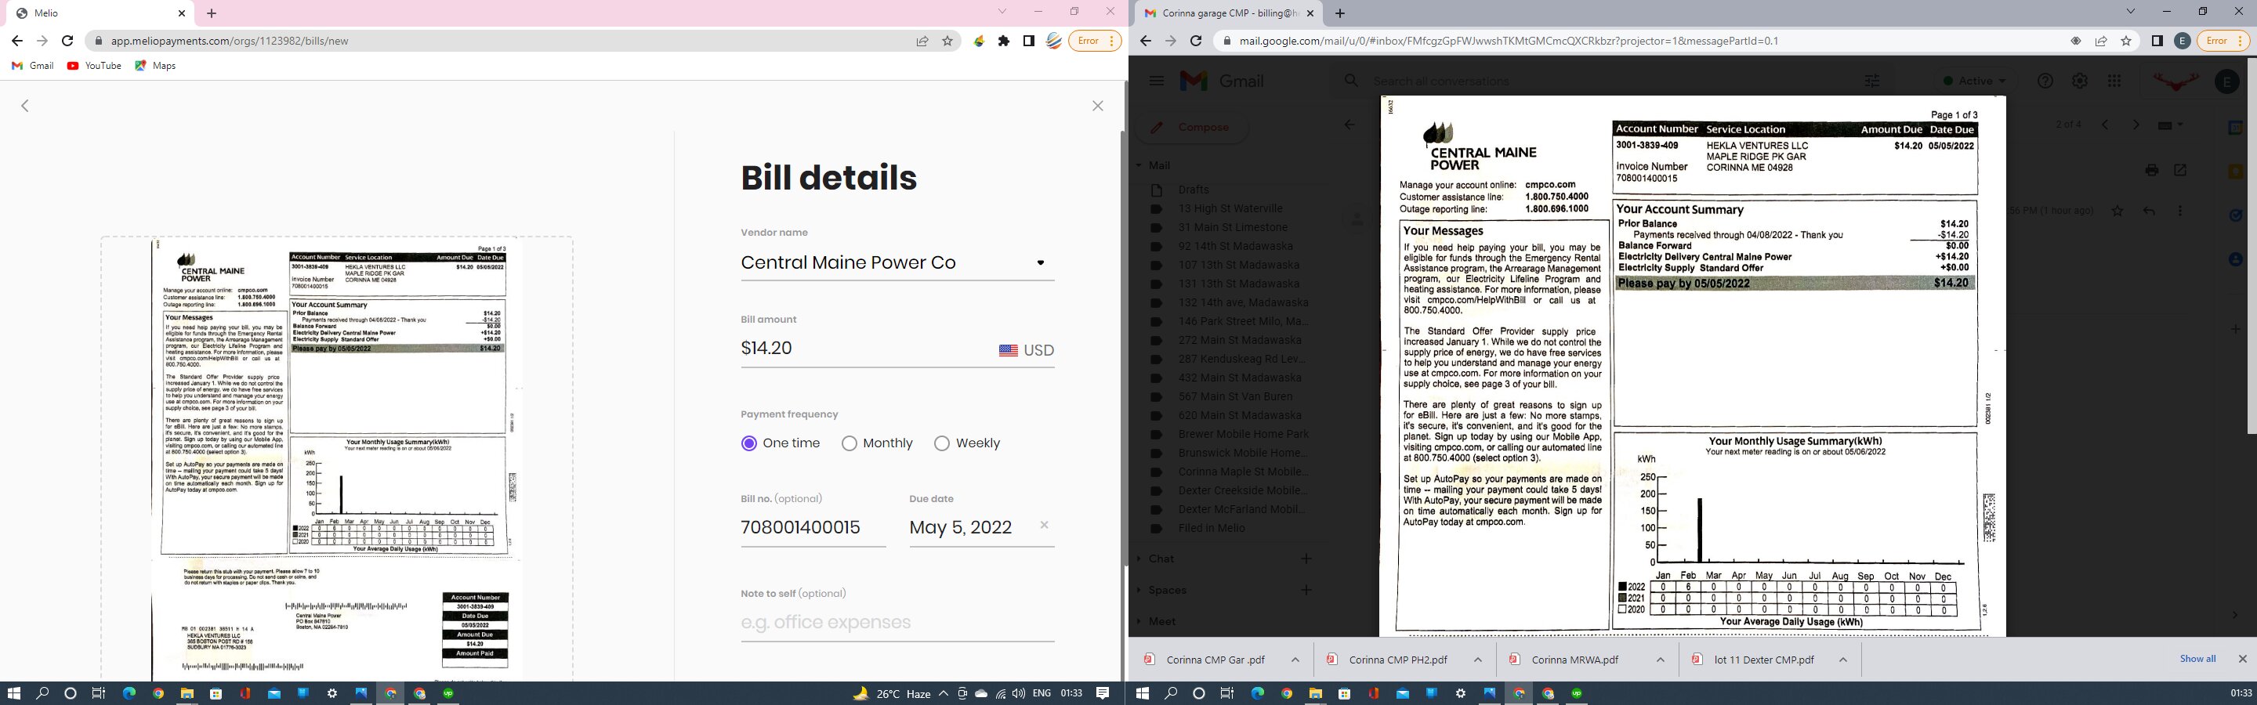Image resolution: width=2257 pixels, height=705 pixels.
Task: Expand Corinna CMP Gar .pdf download options
Action: tap(1295, 660)
